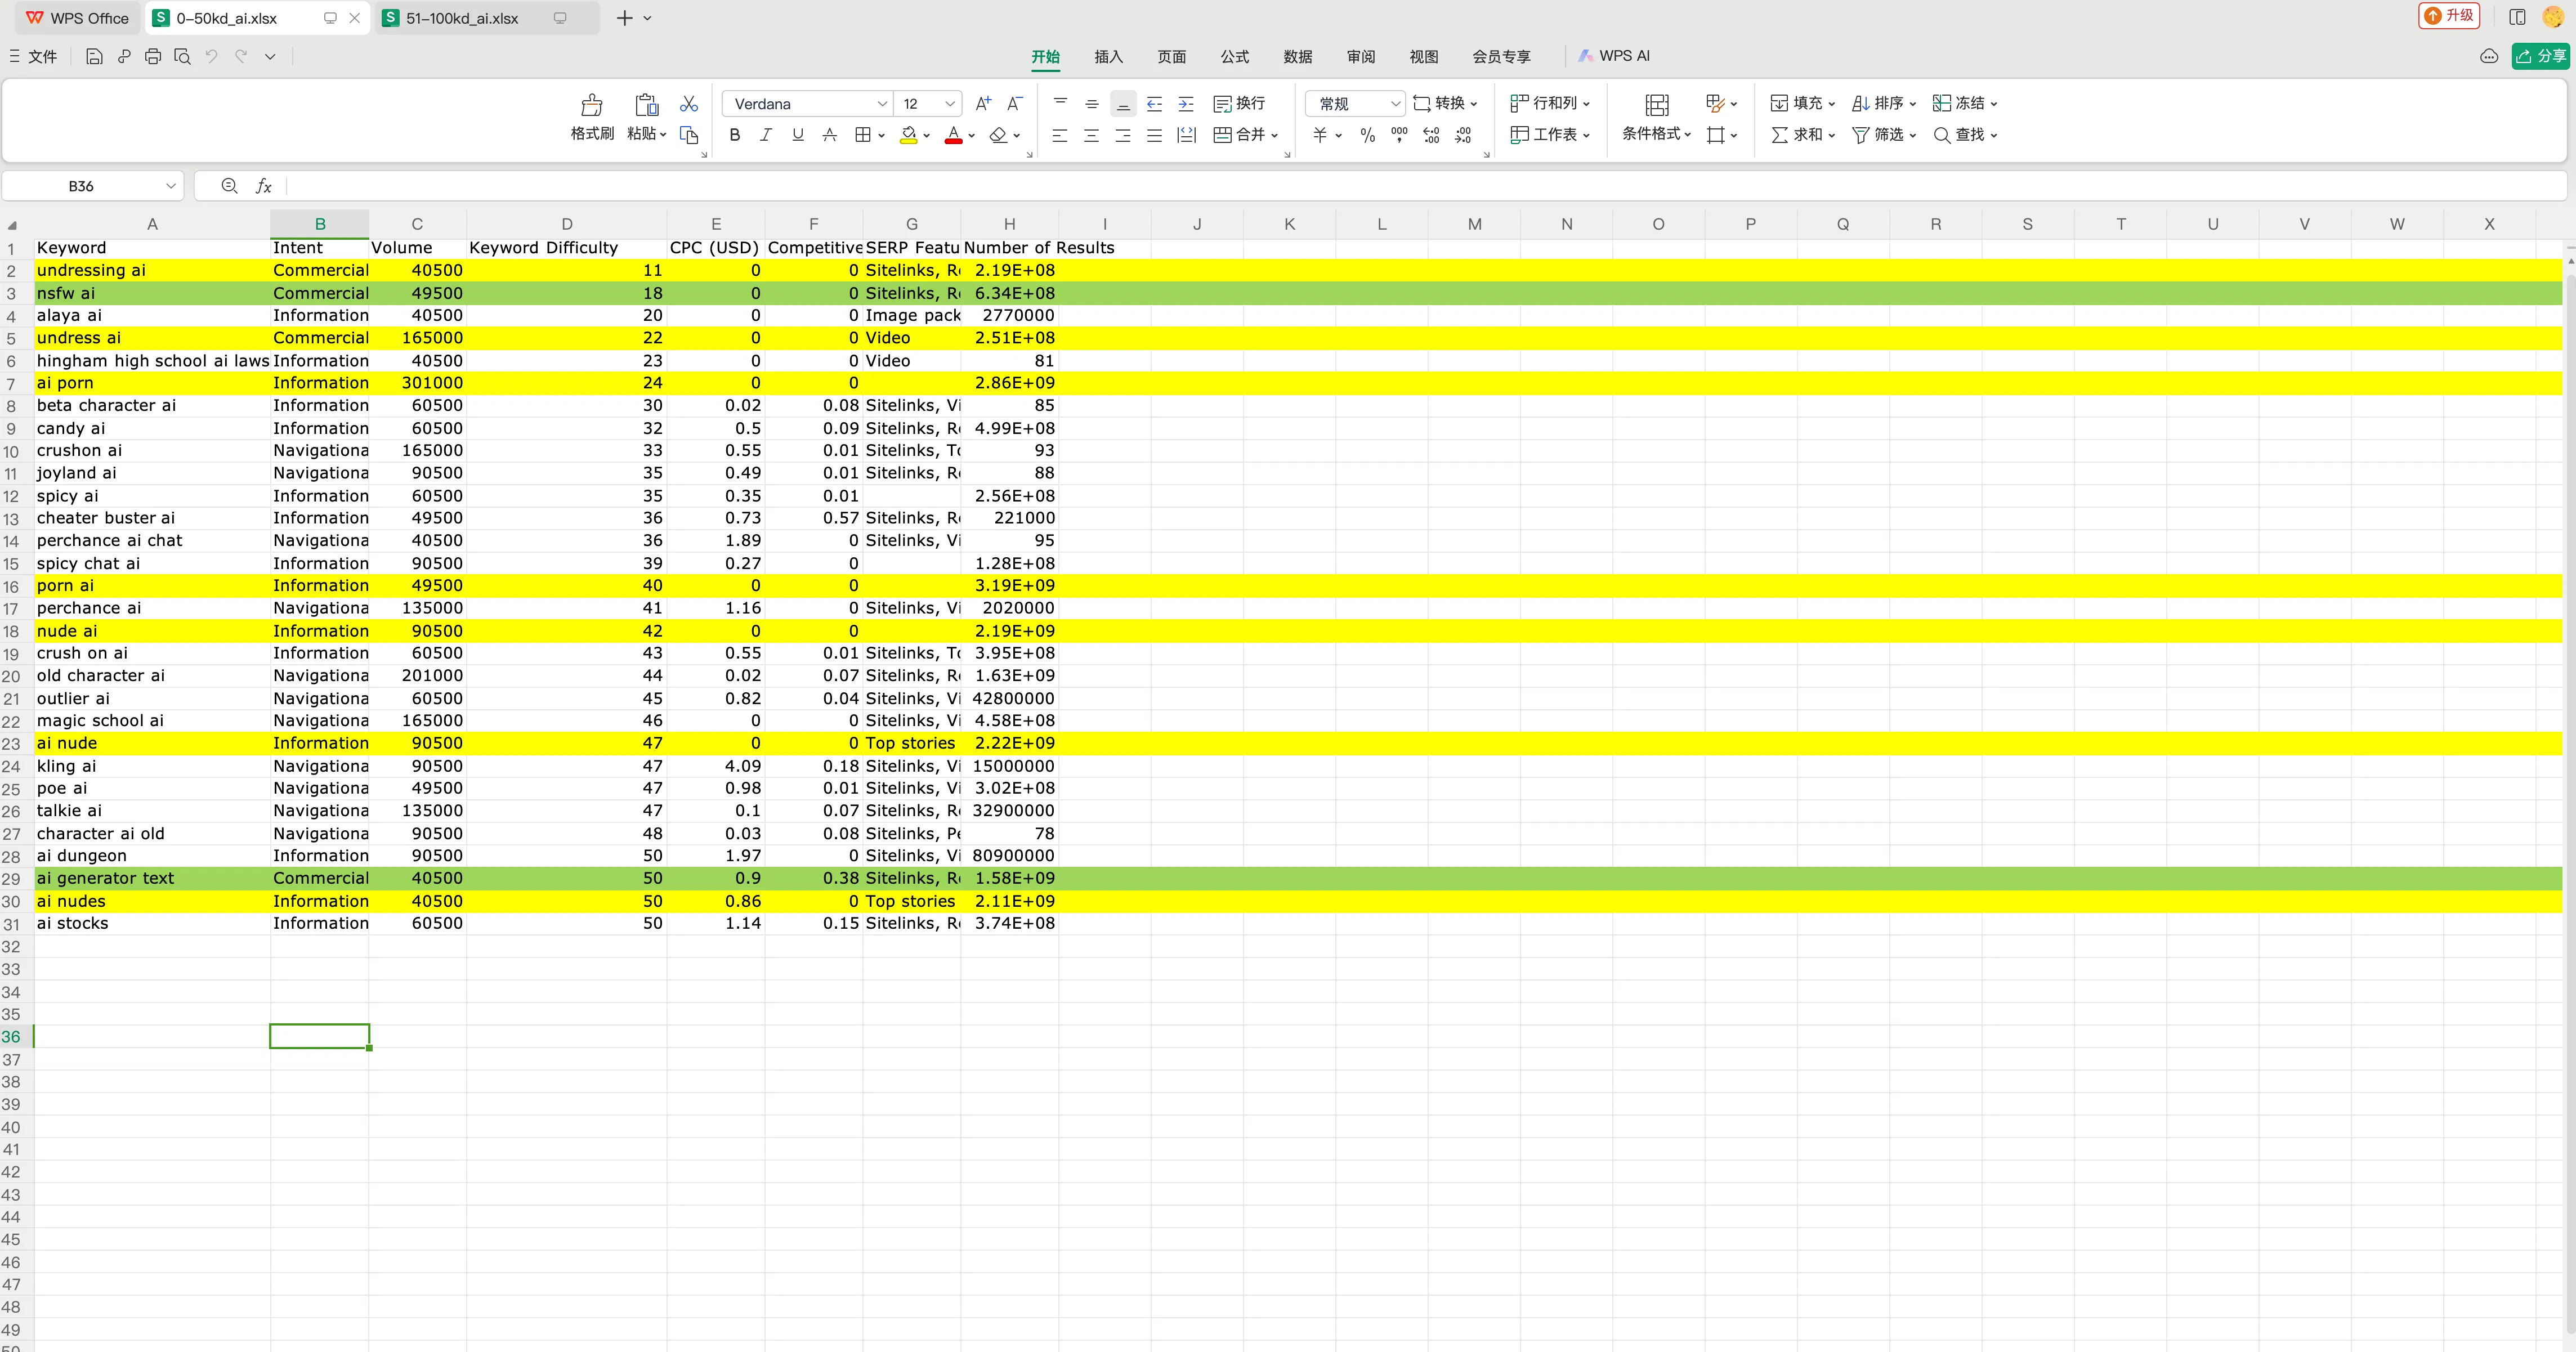Viewport: 2576px width, 1352px height.
Task: Click the Save icon in quick toolbar
Action: pyautogui.click(x=94, y=57)
